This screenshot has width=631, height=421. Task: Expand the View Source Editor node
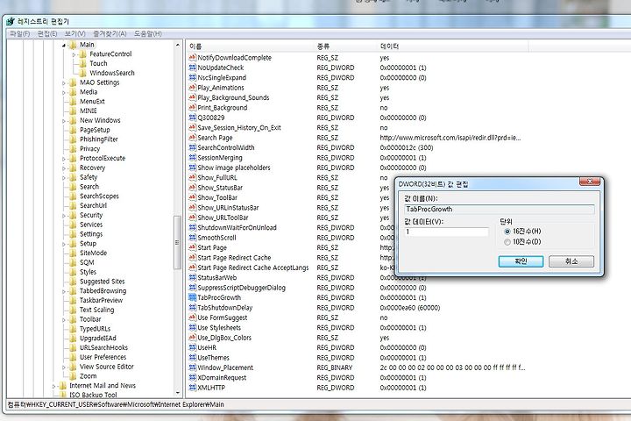pyautogui.click(x=64, y=367)
